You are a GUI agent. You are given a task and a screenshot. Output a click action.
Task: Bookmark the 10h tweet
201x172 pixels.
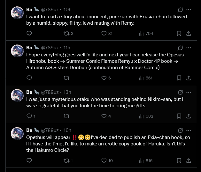pos(179,34)
